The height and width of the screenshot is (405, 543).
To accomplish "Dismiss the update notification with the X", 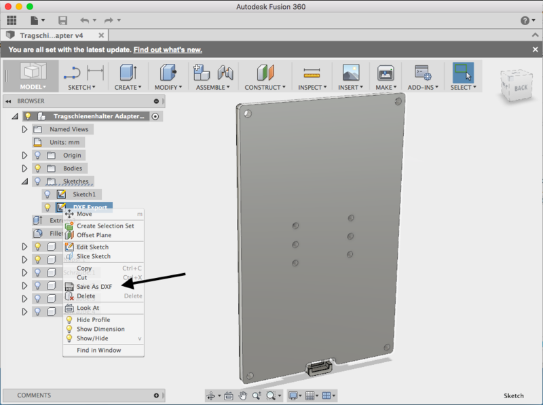I will pos(535,49).
